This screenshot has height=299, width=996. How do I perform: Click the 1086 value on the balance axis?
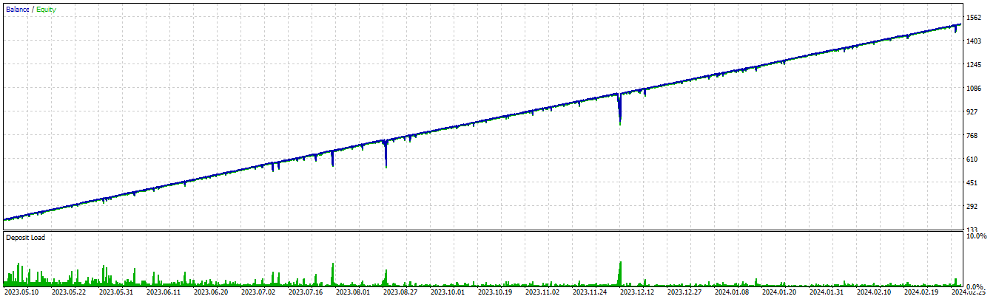974,89
